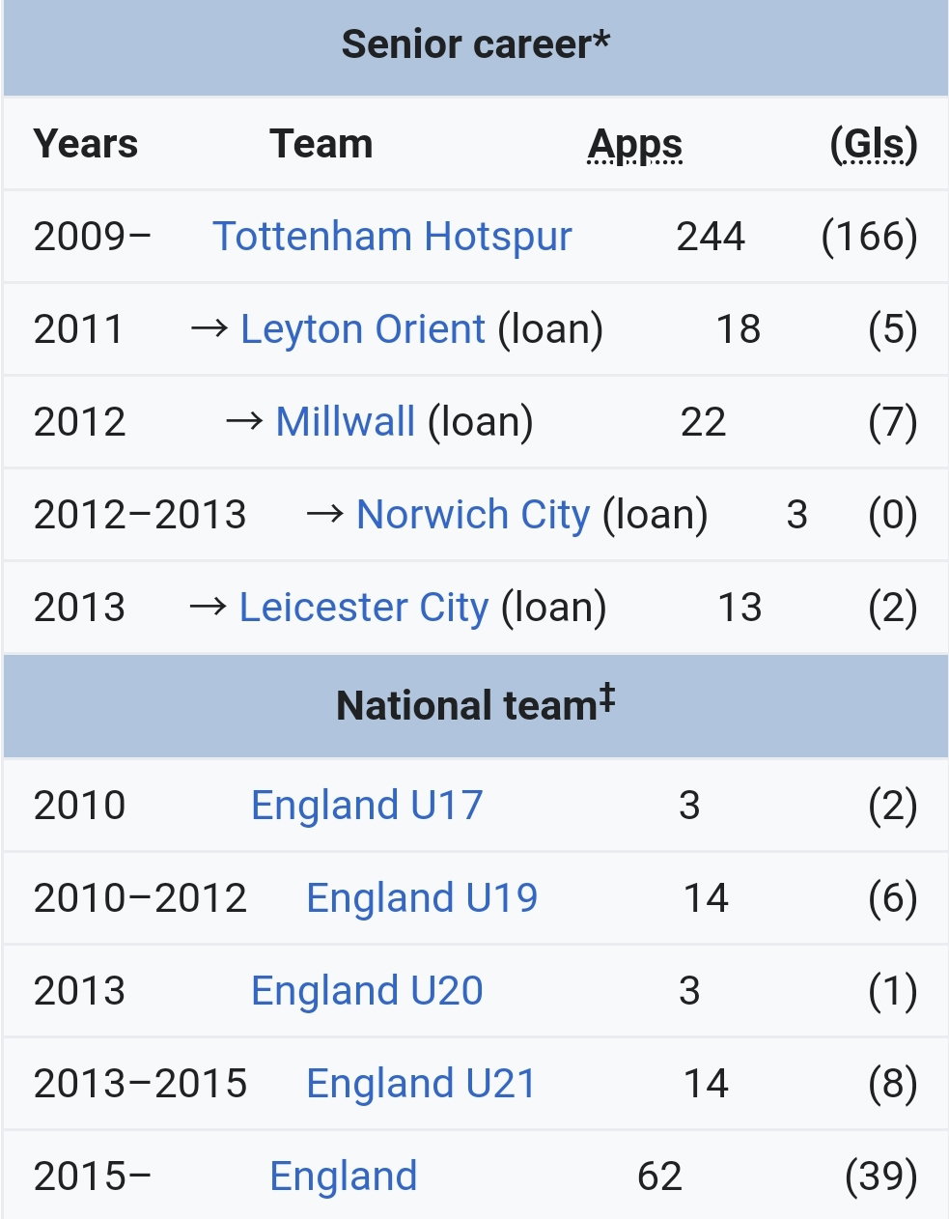Select the National team section header
This screenshot has width=949, height=1219.
point(476,704)
